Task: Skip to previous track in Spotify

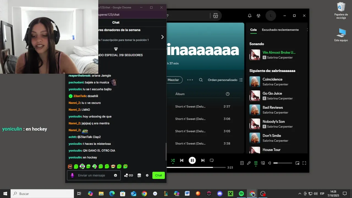Action: 182,160
